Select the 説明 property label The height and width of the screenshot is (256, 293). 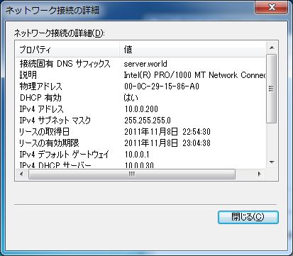coord(28,75)
